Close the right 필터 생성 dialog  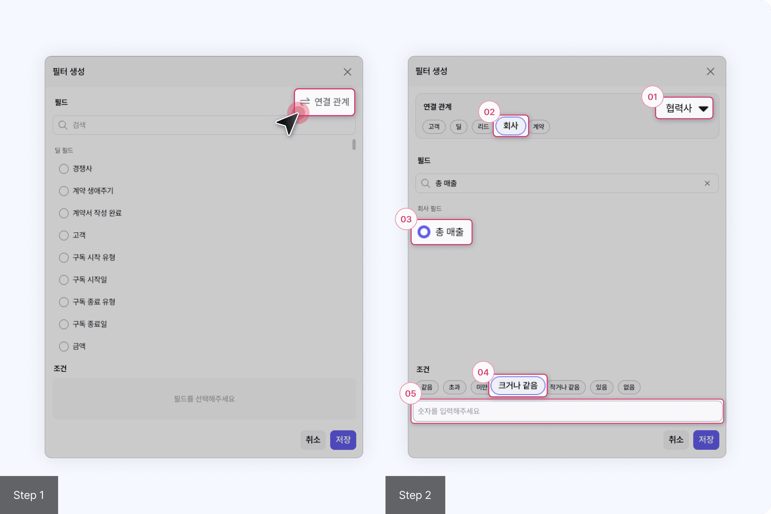(710, 72)
